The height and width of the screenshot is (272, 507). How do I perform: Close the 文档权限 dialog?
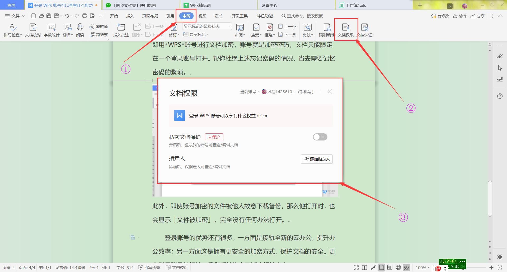tap(330, 91)
